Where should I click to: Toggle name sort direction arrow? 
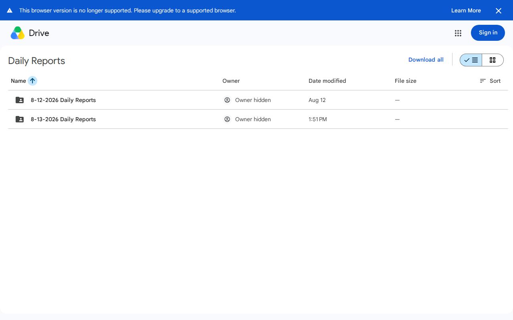coord(32,81)
